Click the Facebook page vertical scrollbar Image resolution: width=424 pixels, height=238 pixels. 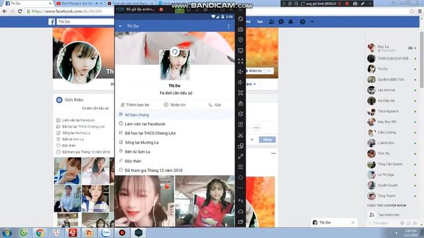[x=421, y=59]
